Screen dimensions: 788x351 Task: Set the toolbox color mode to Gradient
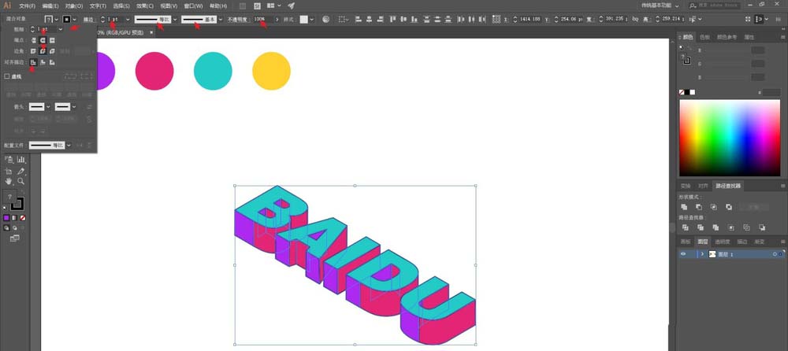(x=14, y=218)
